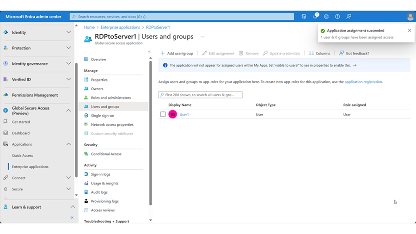Collapse the resource menu pane
This screenshot has height=234, width=416.
149,52
